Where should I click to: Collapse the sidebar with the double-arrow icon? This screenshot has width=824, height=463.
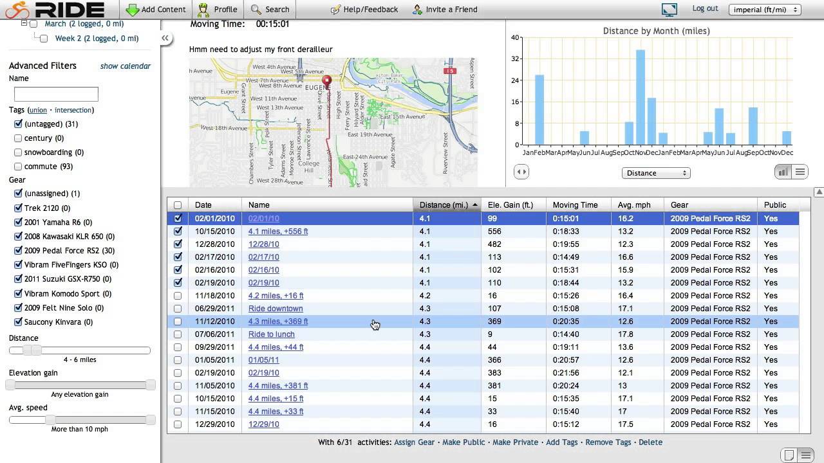click(165, 39)
